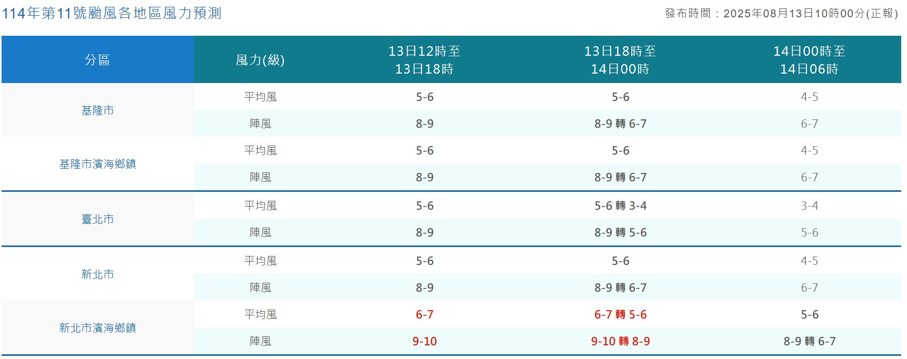Click the 114年第11號颱風各地區風力預測 title
Screen dimensions: 907x359
pos(112,13)
